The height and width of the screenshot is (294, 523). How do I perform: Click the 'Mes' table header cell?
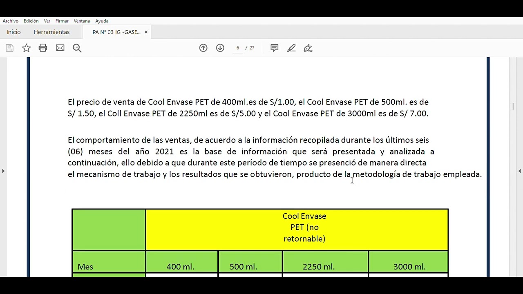(x=109, y=262)
